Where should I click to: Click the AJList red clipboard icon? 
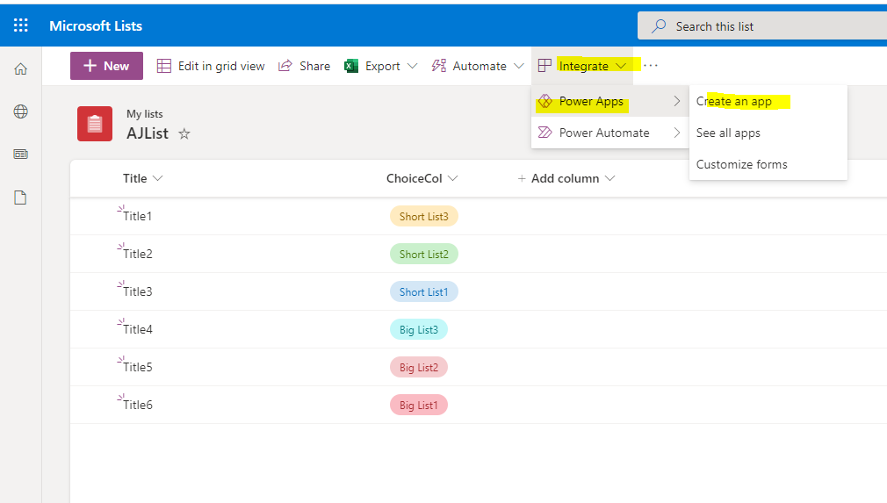click(95, 123)
